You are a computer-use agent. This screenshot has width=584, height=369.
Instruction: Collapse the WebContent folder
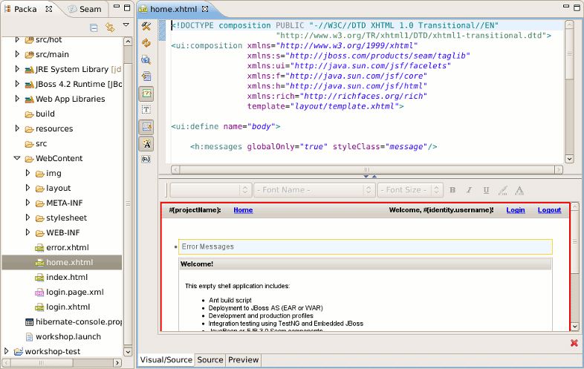(17, 158)
